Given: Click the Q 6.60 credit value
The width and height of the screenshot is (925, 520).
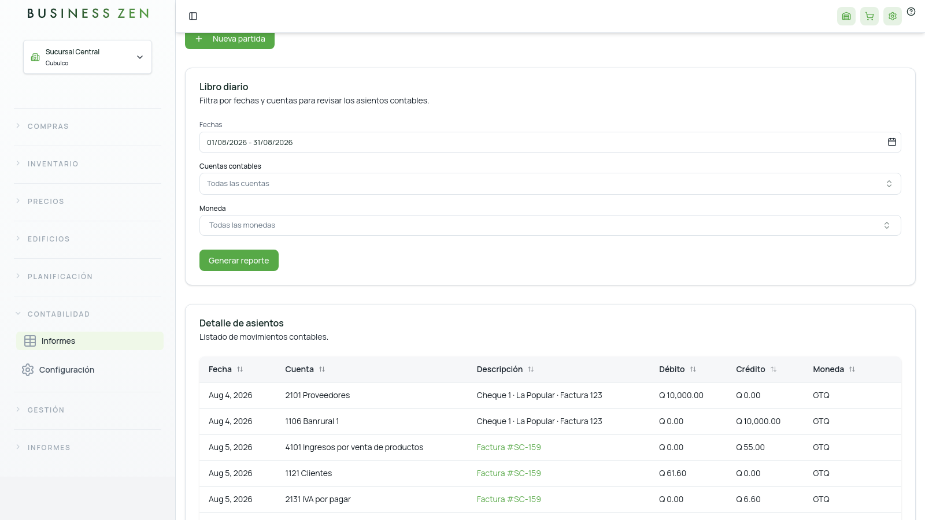Looking at the screenshot, I should [x=748, y=499].
